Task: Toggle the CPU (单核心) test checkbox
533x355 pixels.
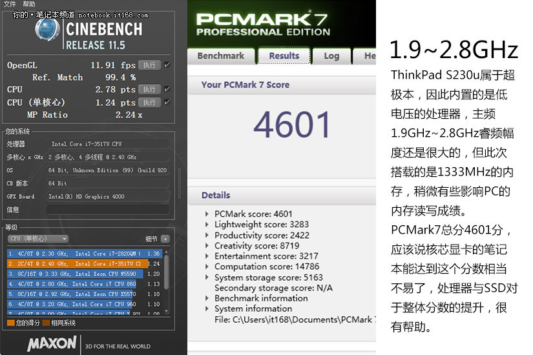Action: click(x=167, y=102)
